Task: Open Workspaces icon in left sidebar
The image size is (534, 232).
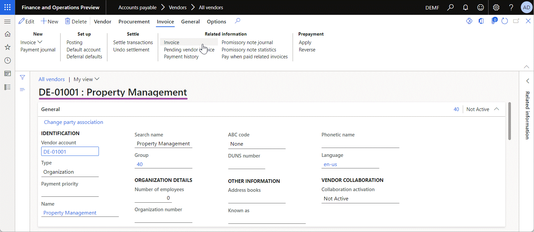Action: tap(7, 74)
